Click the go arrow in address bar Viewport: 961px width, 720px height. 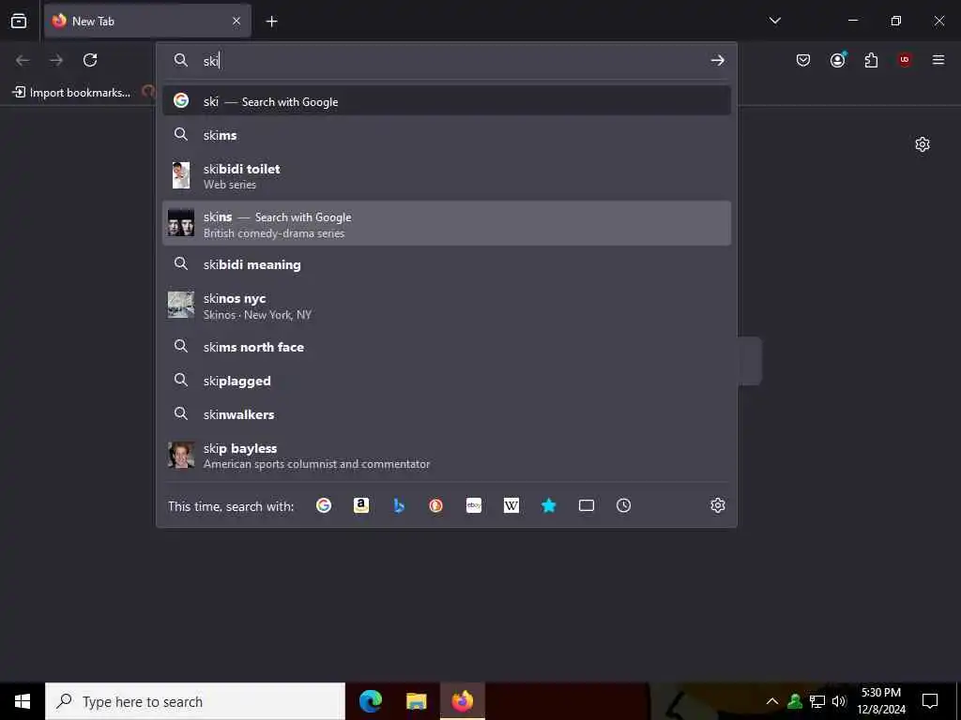[x=717, y=60]
